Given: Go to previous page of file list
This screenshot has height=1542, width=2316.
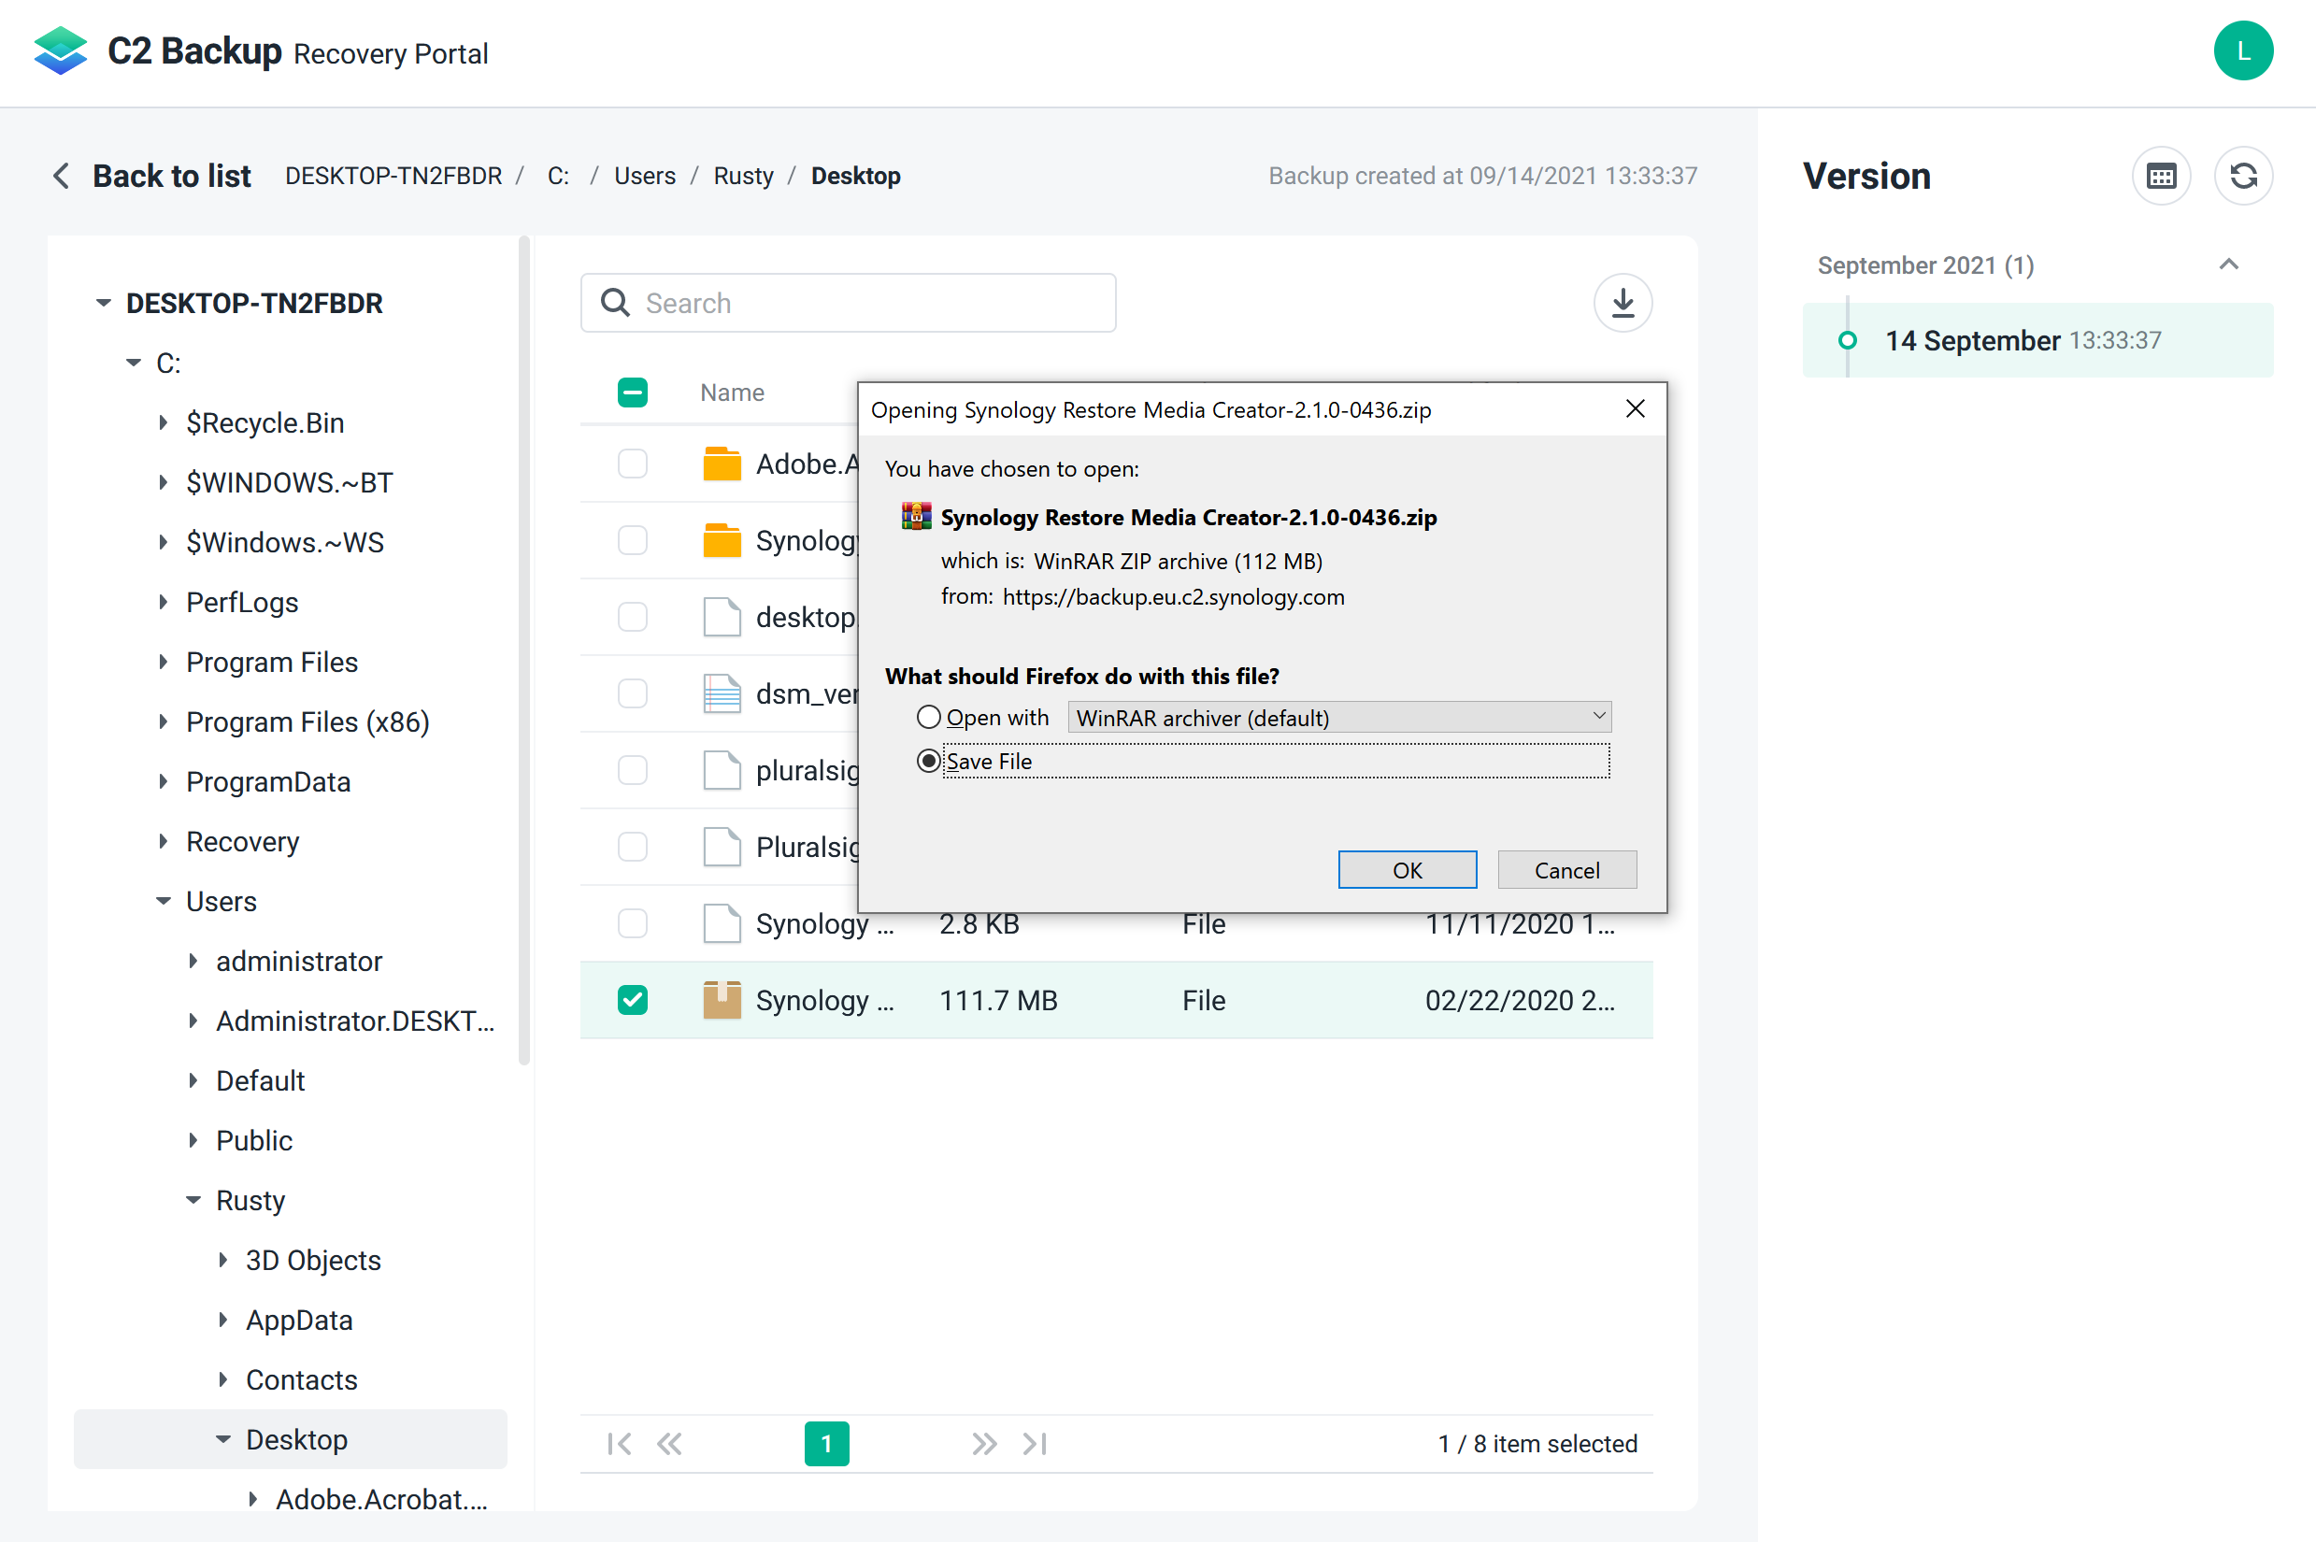Looking at the screenshot, I should coord(670,1444).
